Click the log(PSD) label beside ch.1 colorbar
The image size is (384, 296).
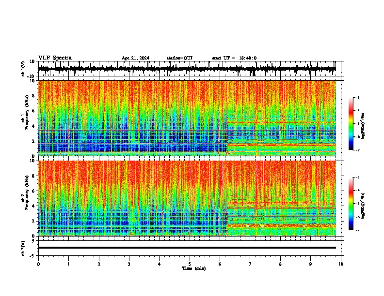[x=363, y=126]
